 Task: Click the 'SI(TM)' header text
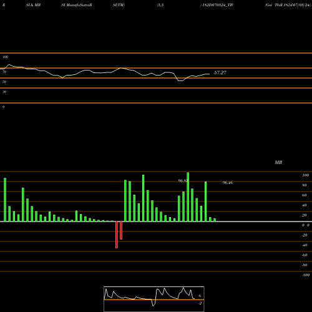(x=119, y=5)
